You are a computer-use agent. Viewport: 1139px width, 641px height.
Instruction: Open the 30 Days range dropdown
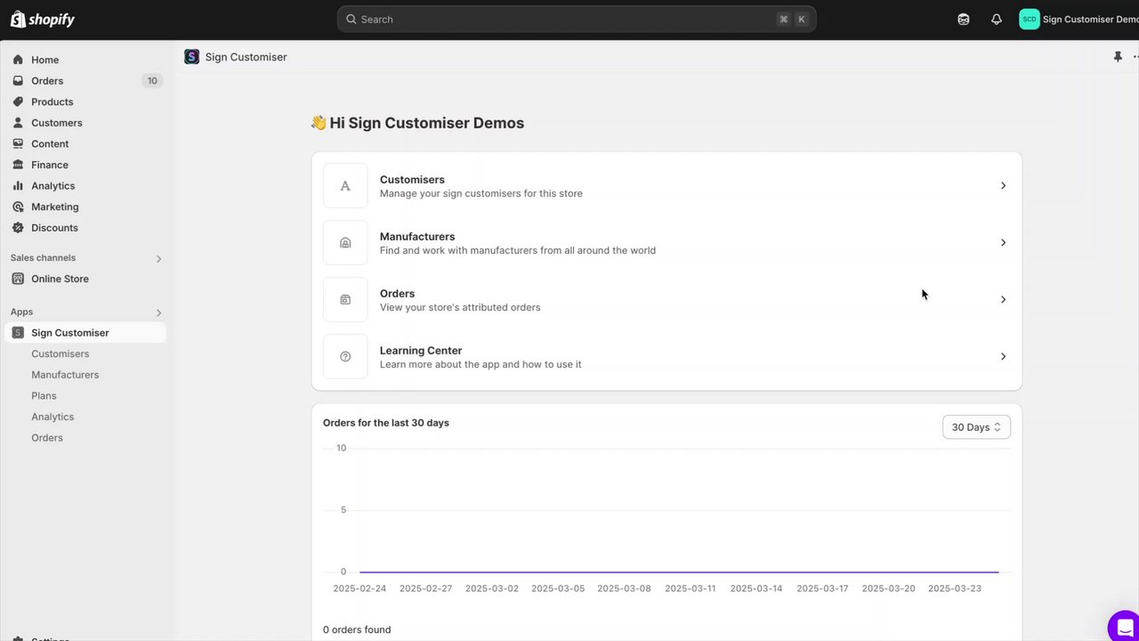976,427
